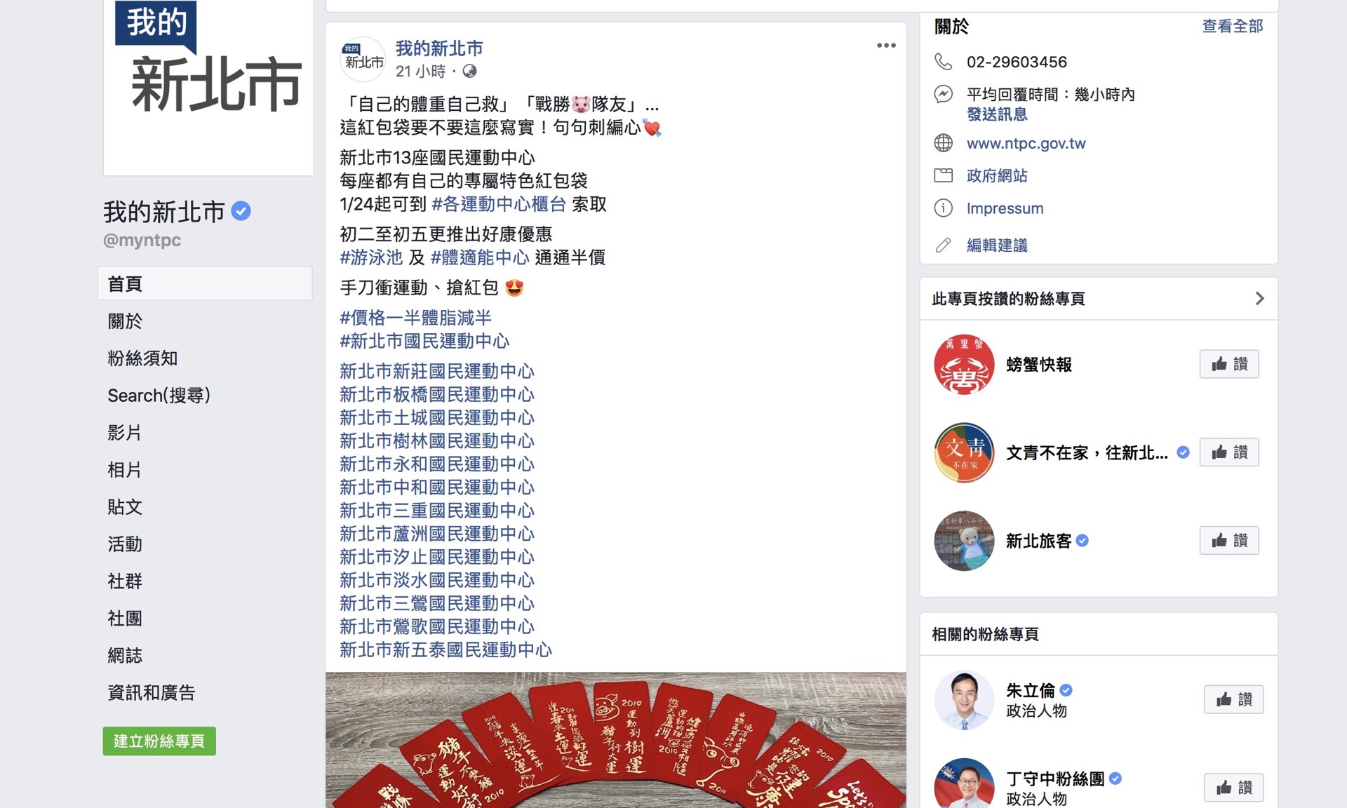
Task: Click the 新北旅客 page avatar
Action: tap(964, 541)
